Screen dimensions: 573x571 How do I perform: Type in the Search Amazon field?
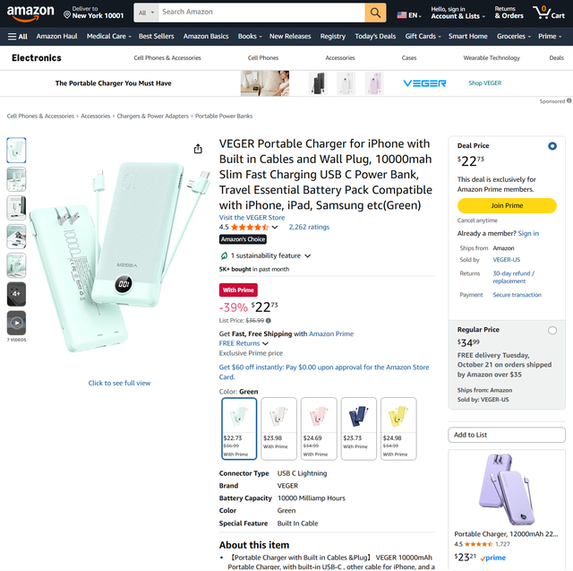260,13
